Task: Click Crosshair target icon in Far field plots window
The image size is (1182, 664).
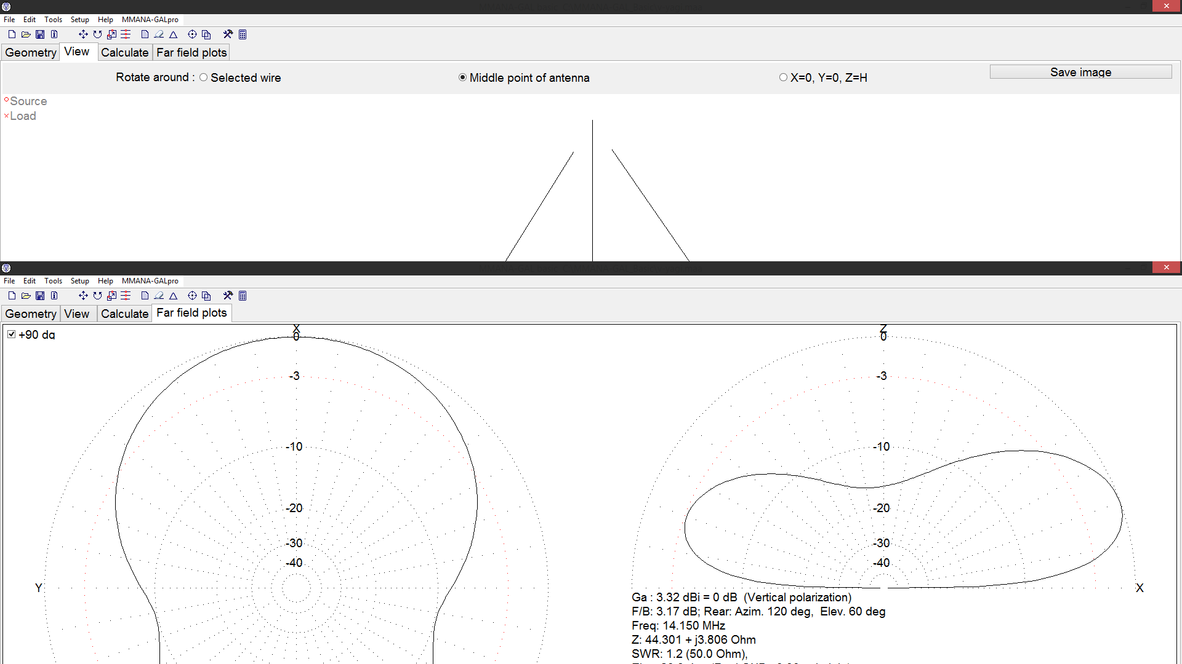Action: point(192,296)
